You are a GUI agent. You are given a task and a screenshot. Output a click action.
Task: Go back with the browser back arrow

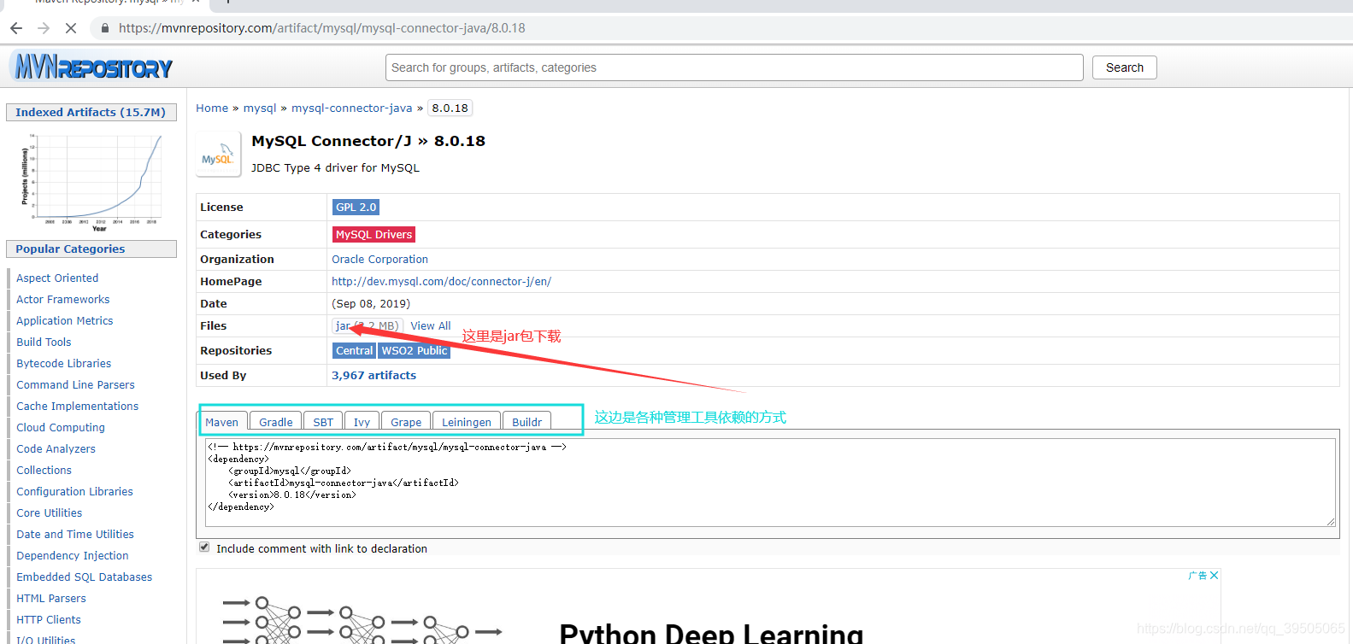[16, 28]
